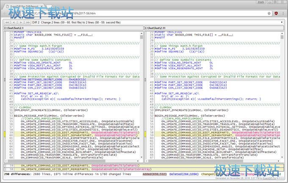The image size is (288, 183).
Task: Open the browser three-dot menu
Action: pos(283,13)
